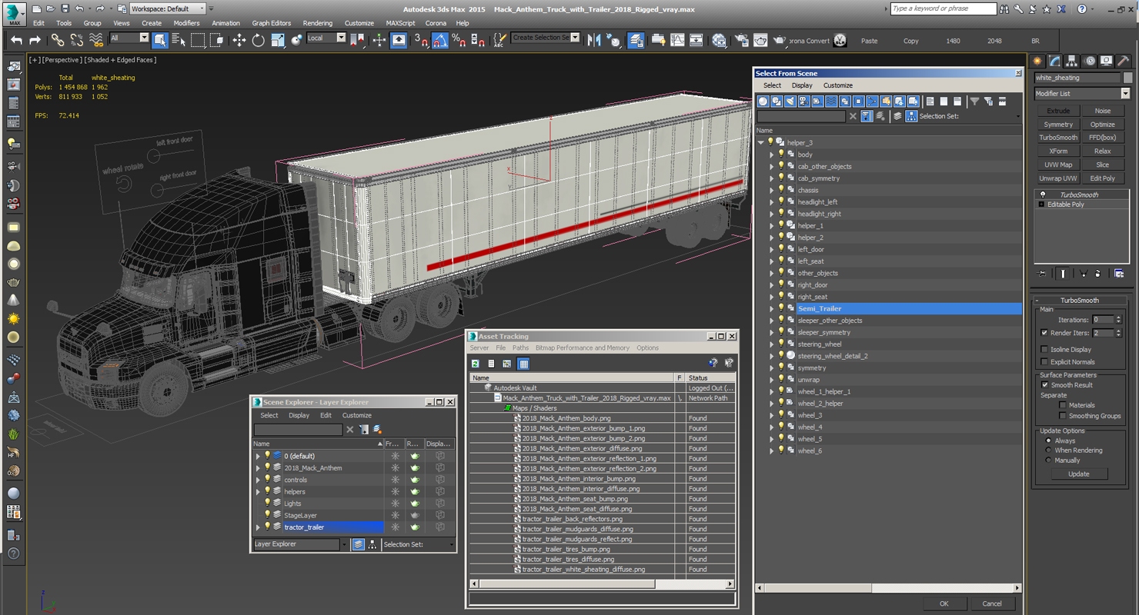This screenshot has height=615, width=1139.
Task: Uncheck Smooth Result checkbox
Action: tap(1044, 385)
